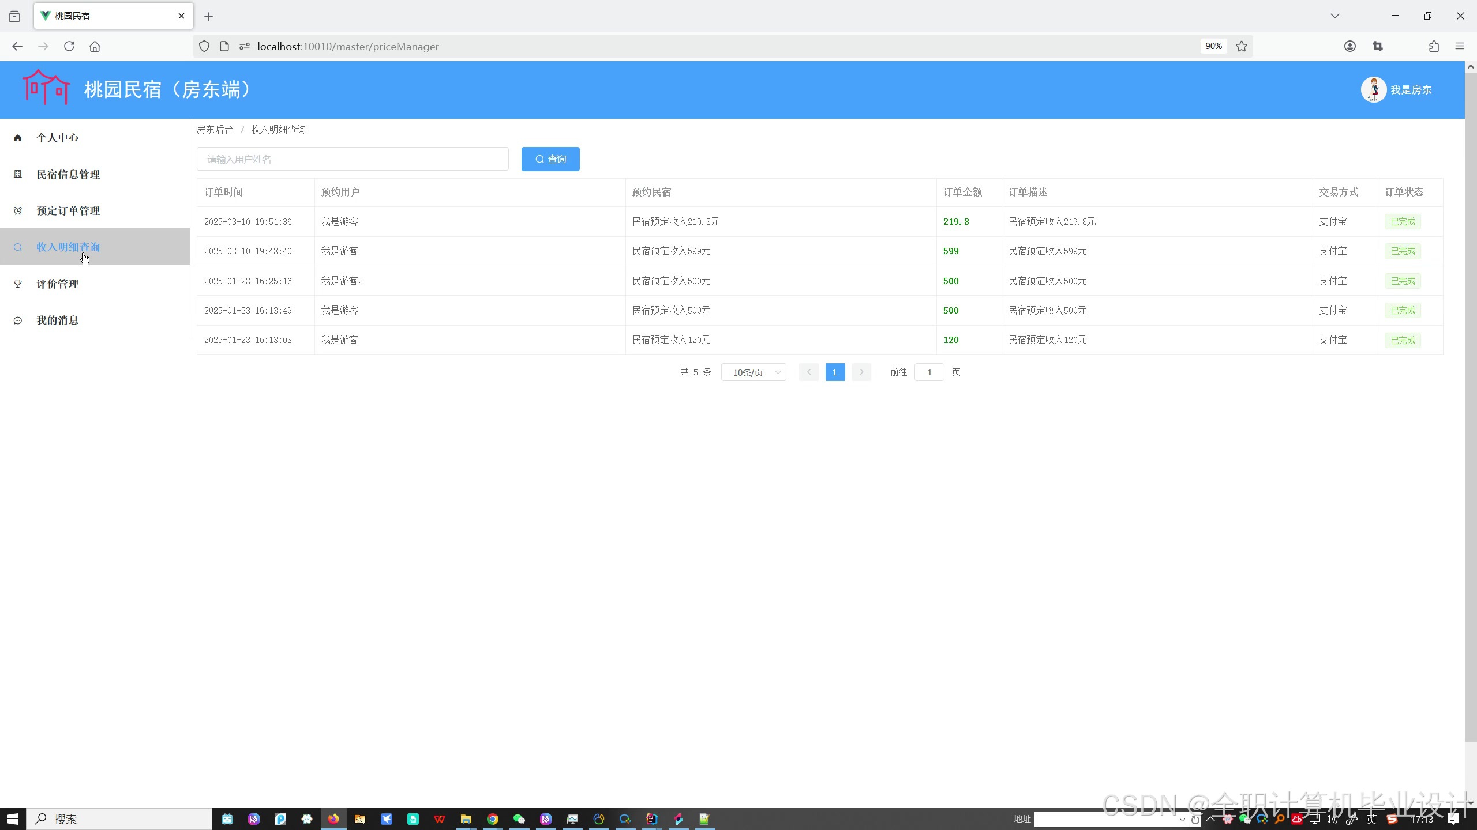Click the building icon beside 民宿信息管理

point(18,174)
